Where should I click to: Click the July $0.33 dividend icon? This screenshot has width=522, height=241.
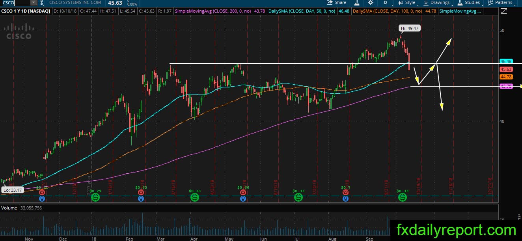298,197
